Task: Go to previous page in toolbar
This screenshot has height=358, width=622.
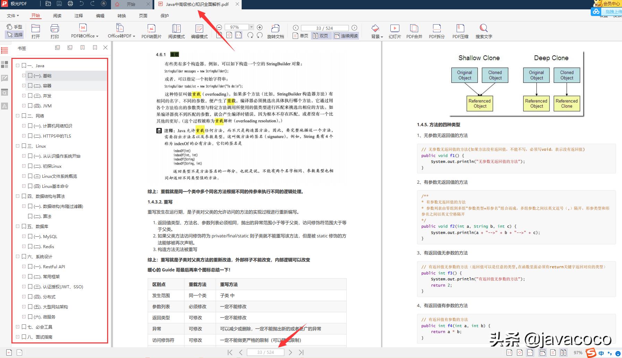Action: (296, 28)
